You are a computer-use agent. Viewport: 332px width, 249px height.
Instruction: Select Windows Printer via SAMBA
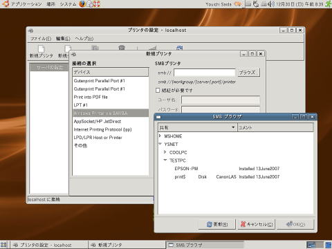pos(111,113)
